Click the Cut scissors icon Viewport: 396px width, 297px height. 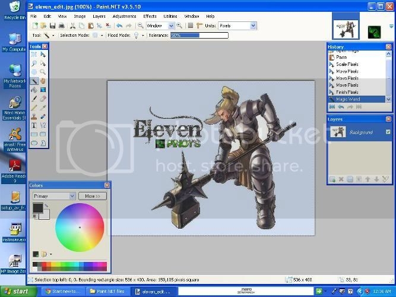(73, 26)
